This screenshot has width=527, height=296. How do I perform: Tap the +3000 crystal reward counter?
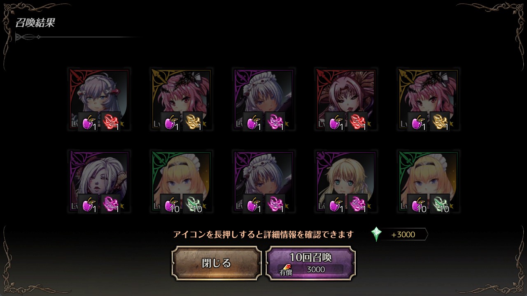(403, 234)
